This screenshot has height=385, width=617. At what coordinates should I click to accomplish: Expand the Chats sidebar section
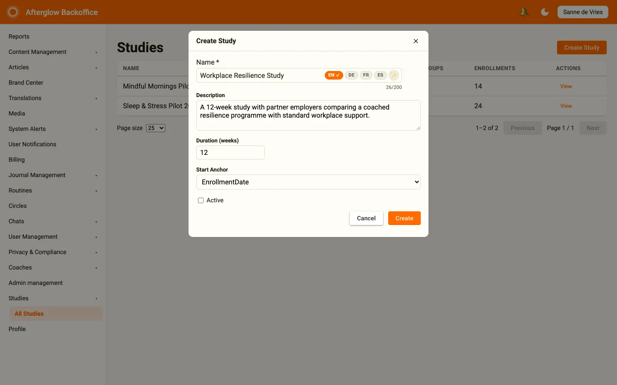pos(53,221)
